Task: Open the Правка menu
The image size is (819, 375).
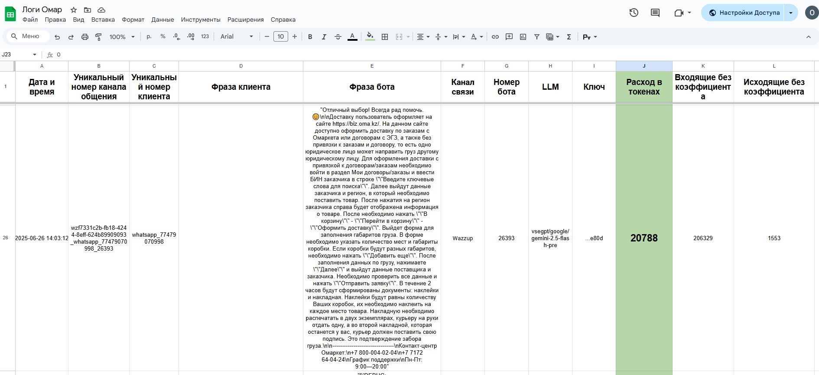Action: point(55,20)
